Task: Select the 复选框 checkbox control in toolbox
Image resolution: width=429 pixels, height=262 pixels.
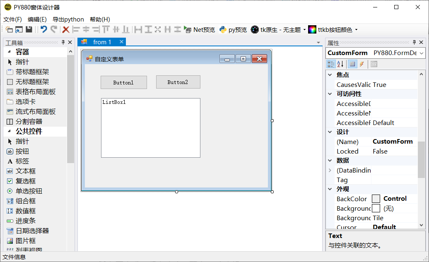Action: tap(26, 181)
